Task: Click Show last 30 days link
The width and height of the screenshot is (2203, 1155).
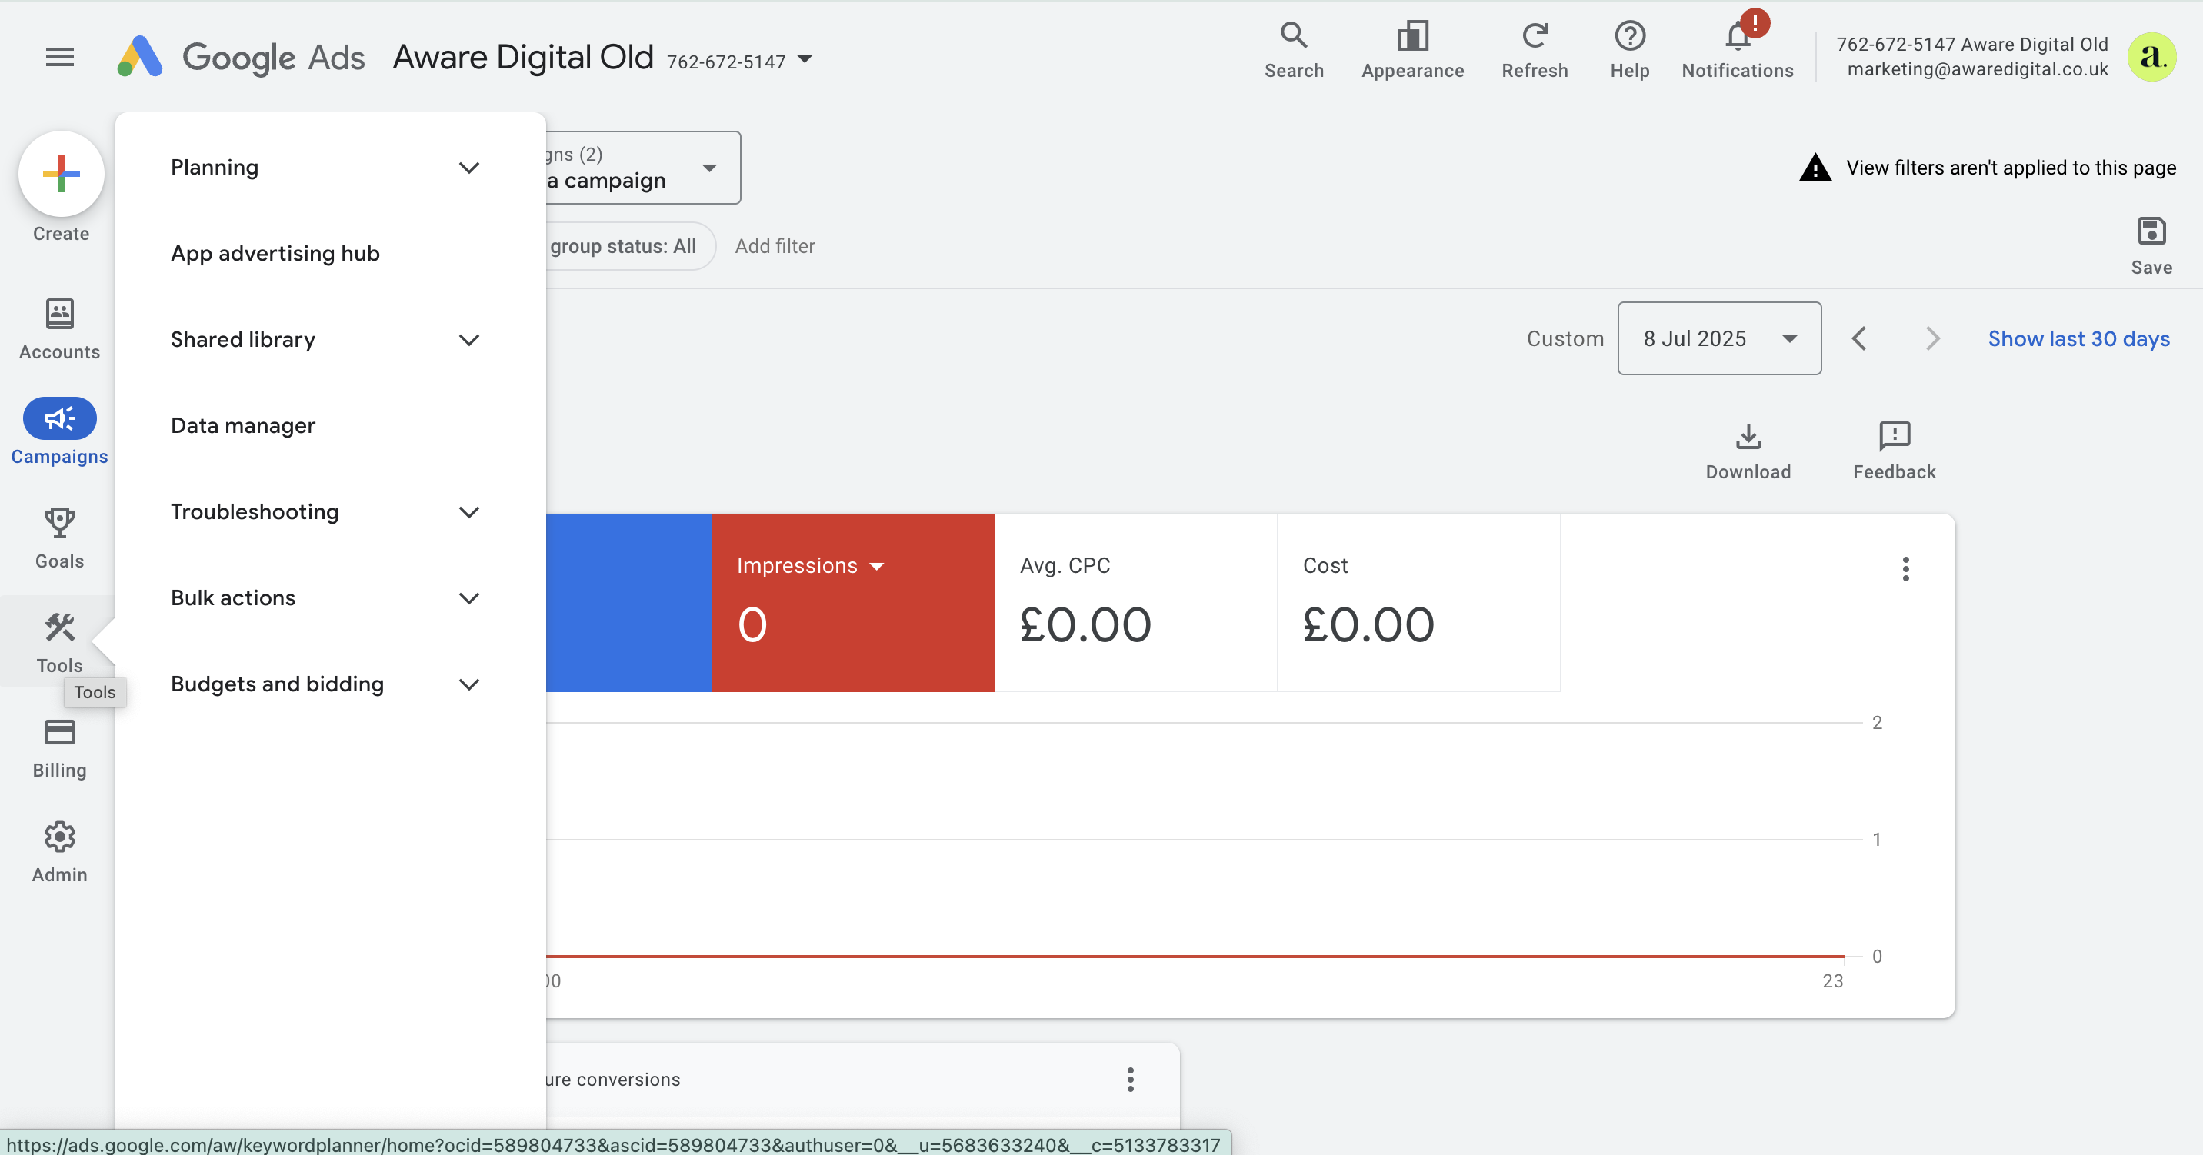Action: coord(2078,338)
